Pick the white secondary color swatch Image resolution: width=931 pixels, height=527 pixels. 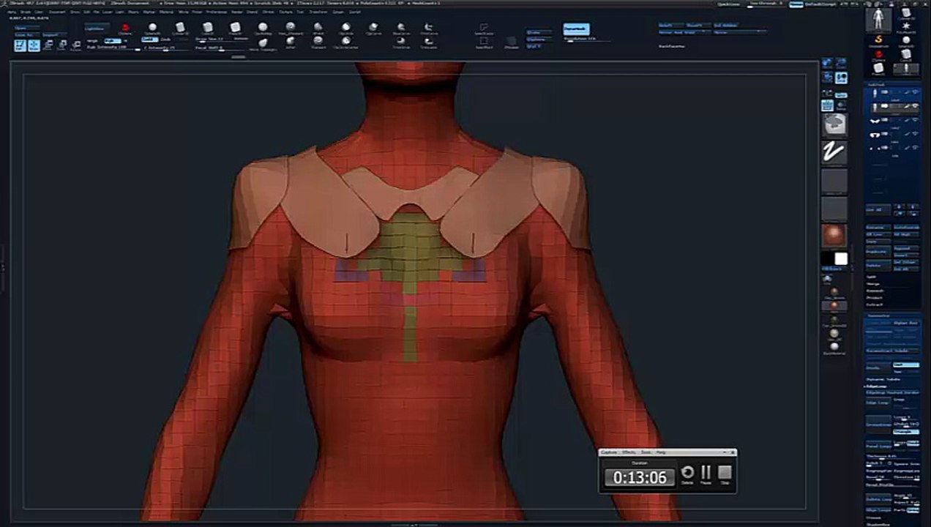[x=841, y=258]
